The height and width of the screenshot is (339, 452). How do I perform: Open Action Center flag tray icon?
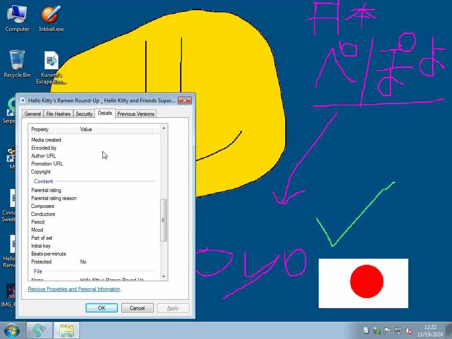[388, 331]
